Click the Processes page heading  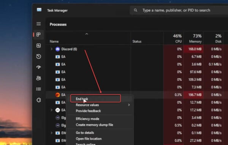pos(58,24)
